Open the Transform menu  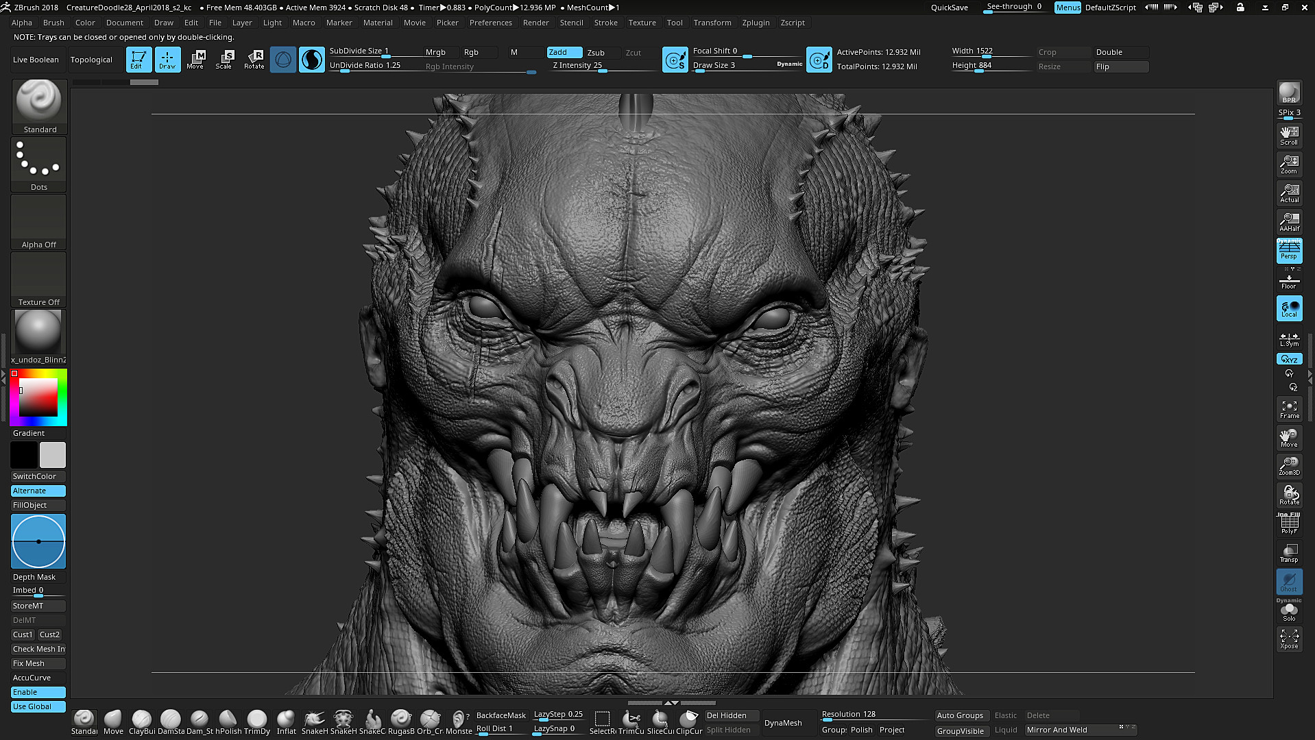(712, 23)
